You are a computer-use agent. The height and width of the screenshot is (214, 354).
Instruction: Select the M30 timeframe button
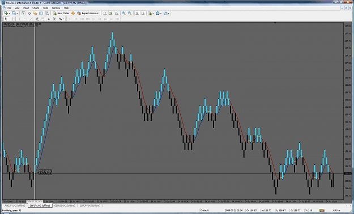(x=88, y=19)
